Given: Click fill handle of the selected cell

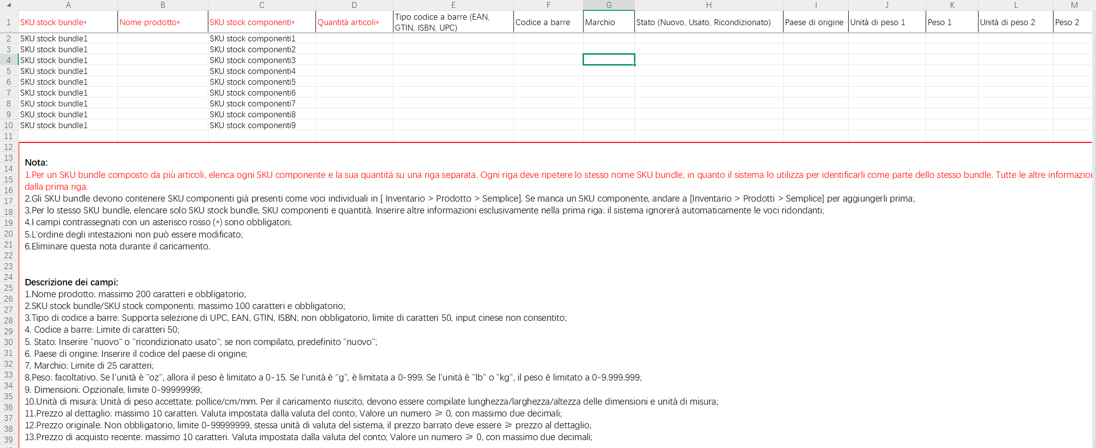Looking at the screenshot, I should click(635, 65).
